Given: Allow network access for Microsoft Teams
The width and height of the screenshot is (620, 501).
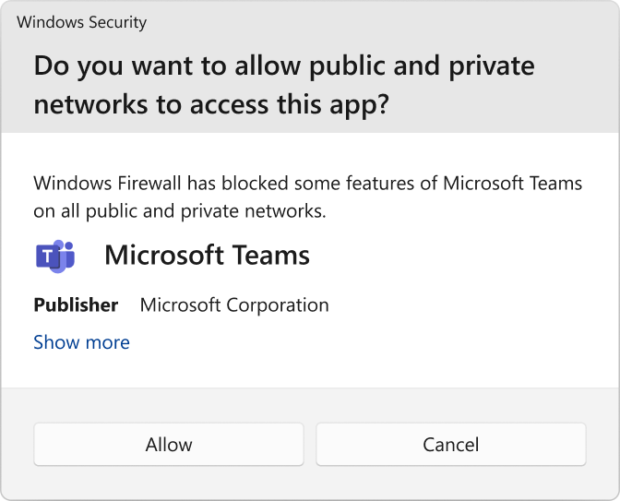Looking at the screenshot, I should click(169, 445).
